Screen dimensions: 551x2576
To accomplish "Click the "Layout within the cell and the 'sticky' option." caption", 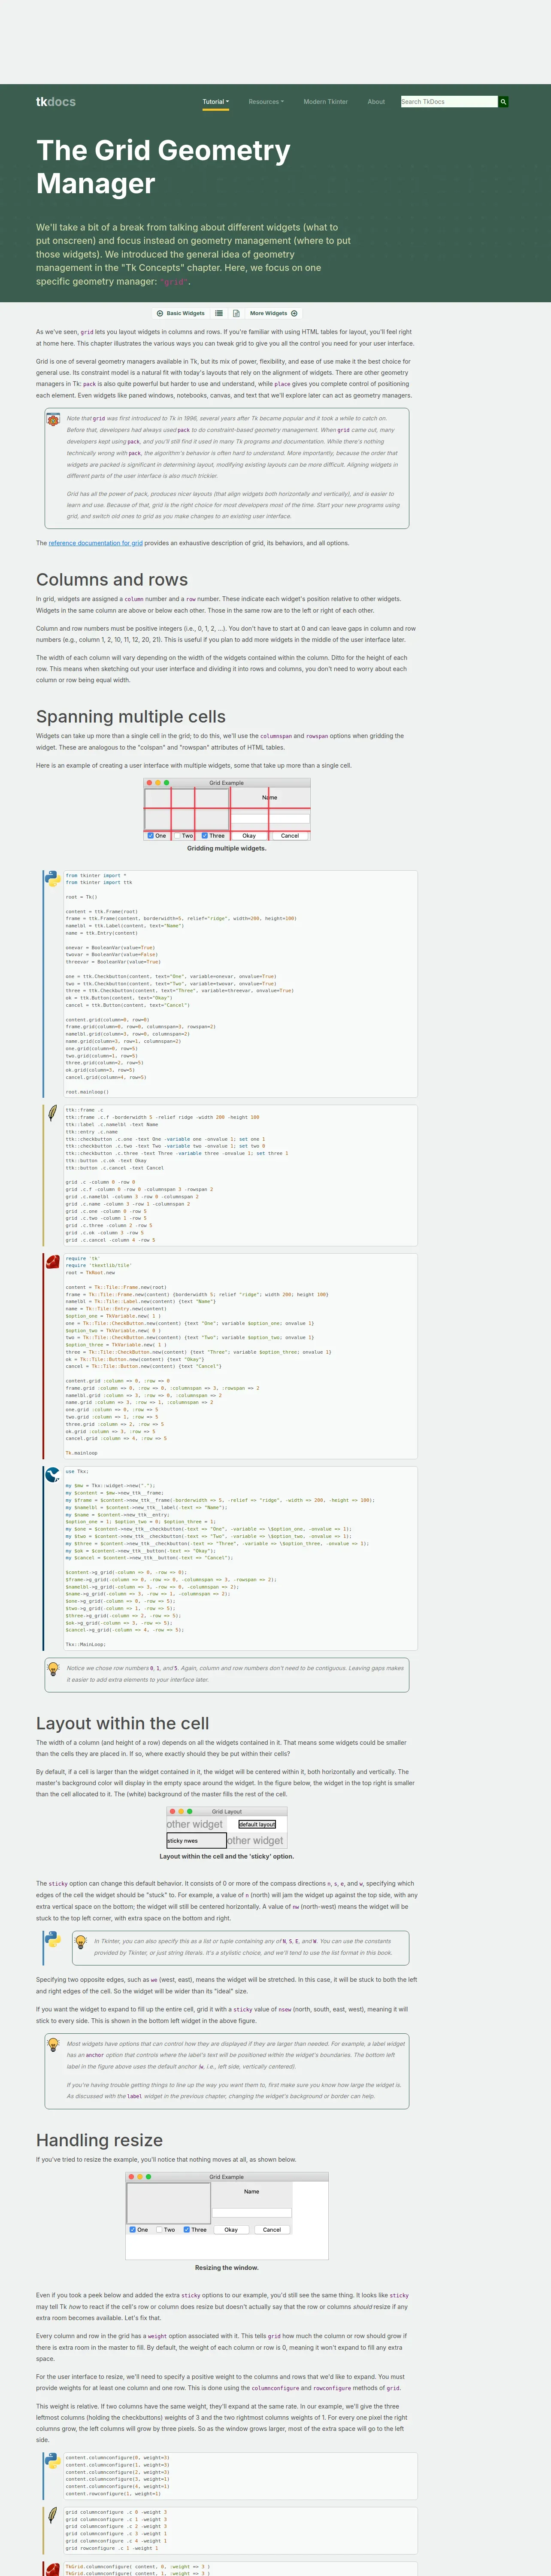I will coord(227,1856).
